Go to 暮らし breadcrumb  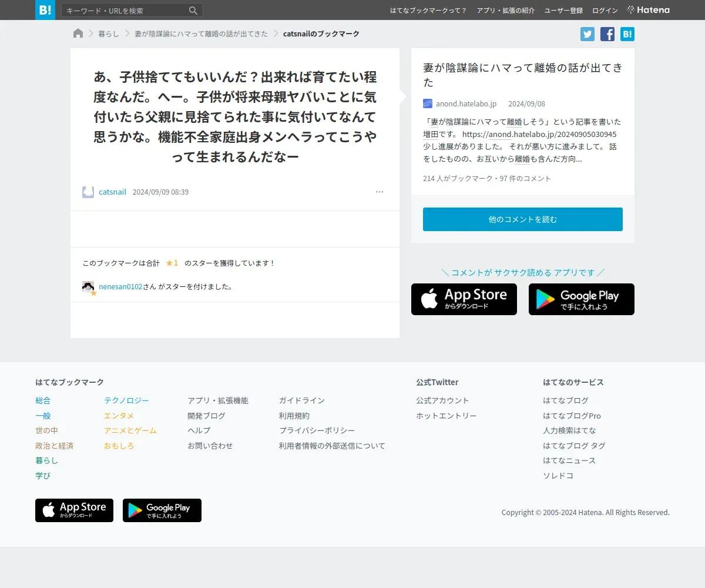pos(109,34)
